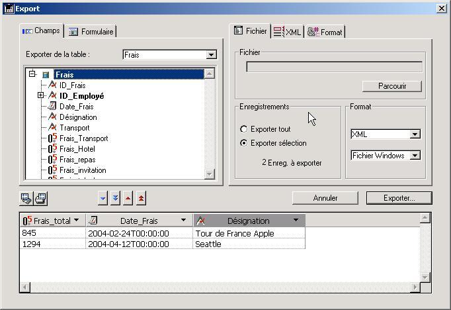Image resolution: width=451 pixels, height=310 pixels.
Task: Expand the ID_Employé tree node
Action: (41, 96)
